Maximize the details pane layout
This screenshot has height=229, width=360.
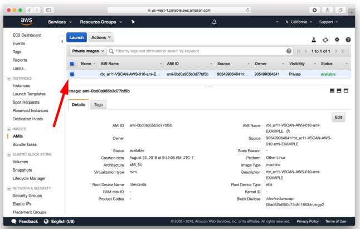[346, 91]
